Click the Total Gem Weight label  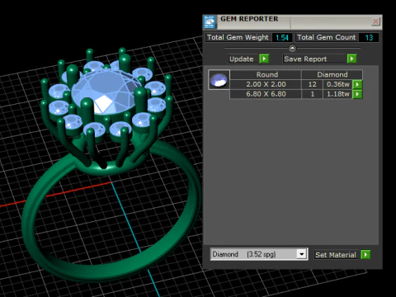click(x=238, y=37)
